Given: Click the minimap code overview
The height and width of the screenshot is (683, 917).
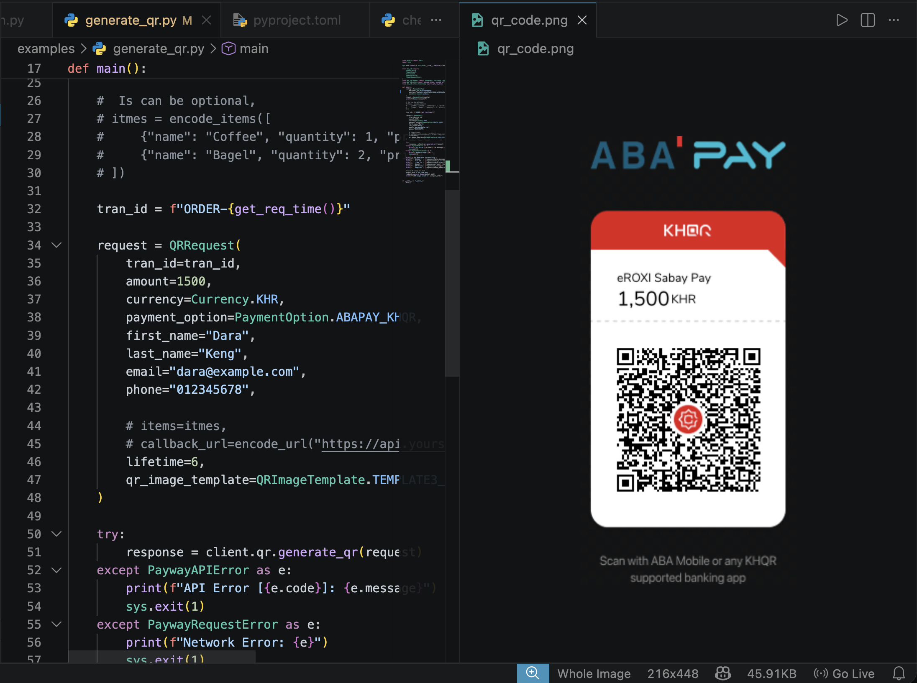Looking at the screenshot, I should point(423,121).
